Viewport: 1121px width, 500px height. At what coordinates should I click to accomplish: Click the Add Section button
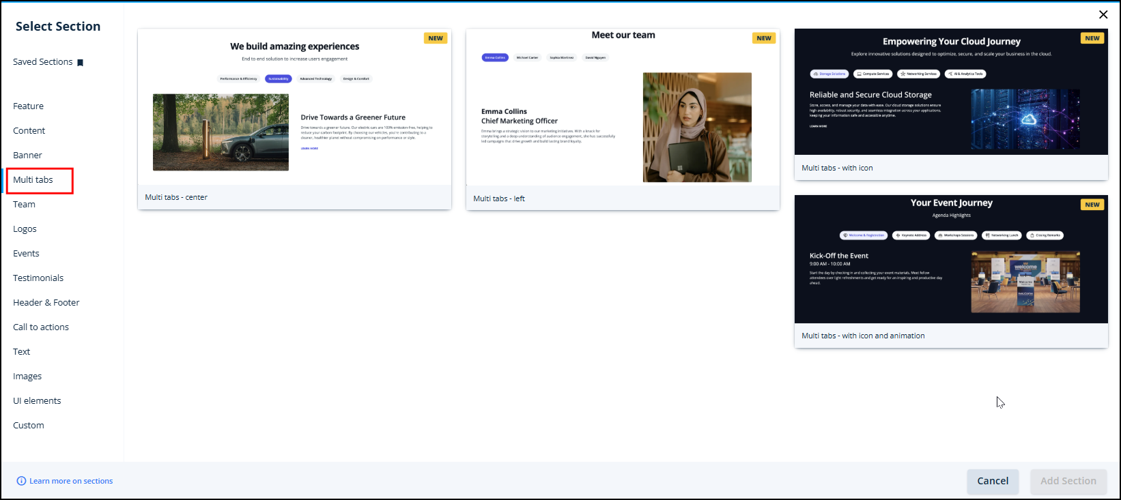(x=1068, y=481)
